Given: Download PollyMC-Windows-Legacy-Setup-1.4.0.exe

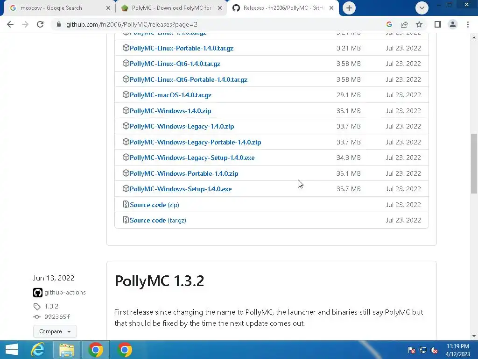Looking at the screenshot, I should pyautogui.click(x=192, y=158).
